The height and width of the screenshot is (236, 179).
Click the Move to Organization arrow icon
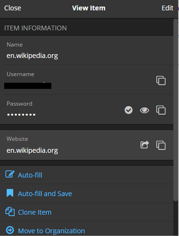point(10,230)
